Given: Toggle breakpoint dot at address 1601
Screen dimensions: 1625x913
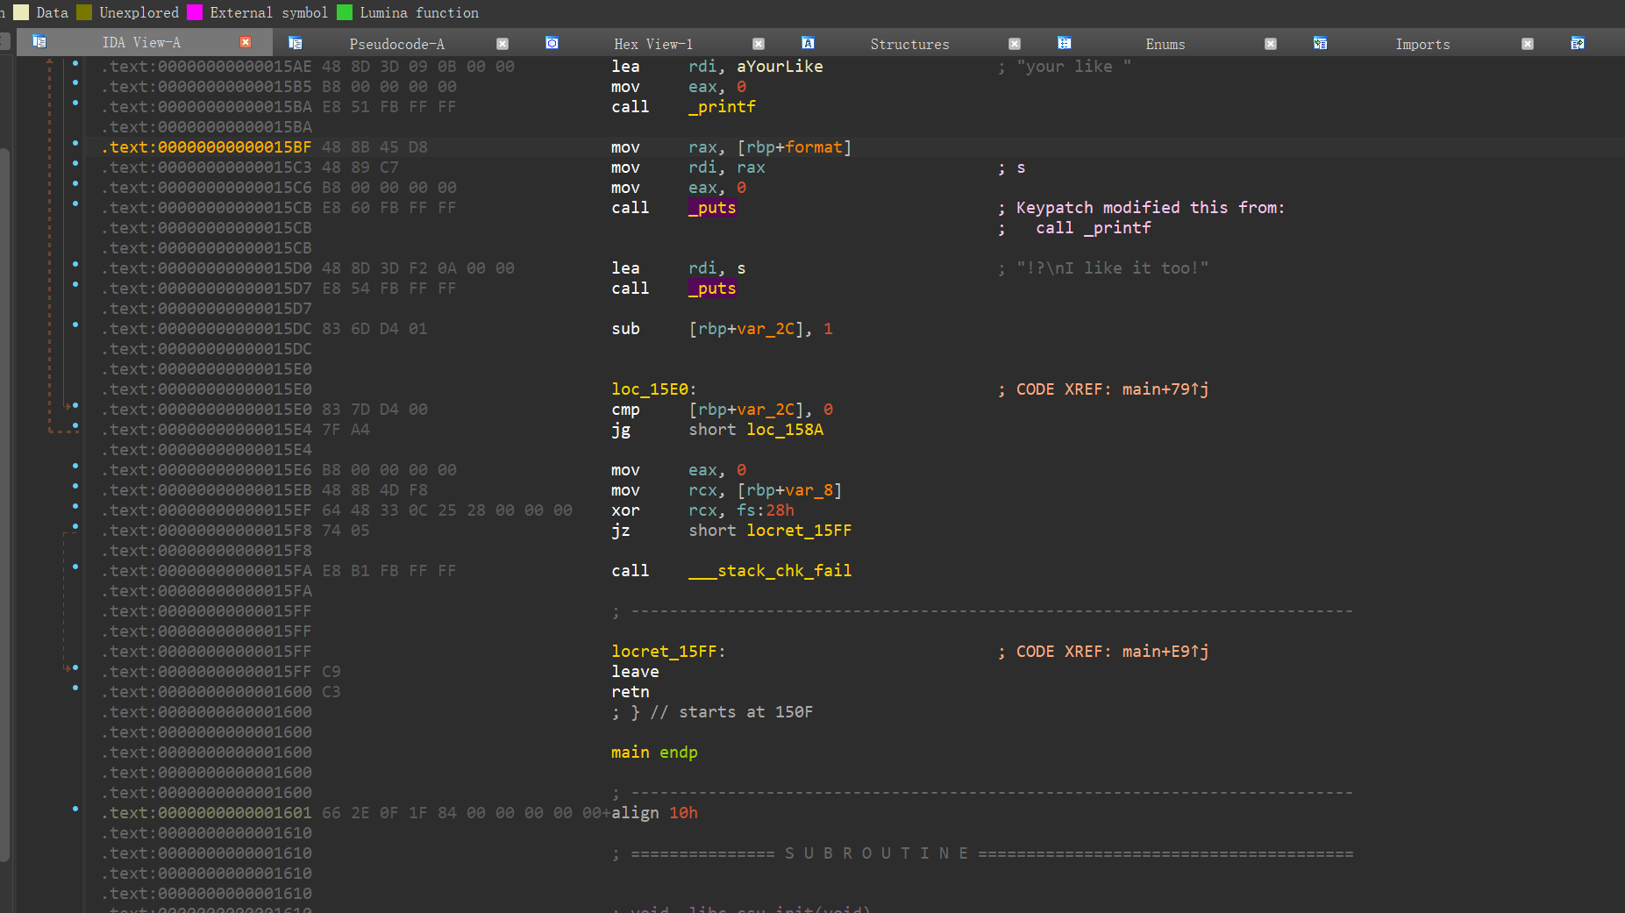Looking at the screenshot, I should click(75, 809).
